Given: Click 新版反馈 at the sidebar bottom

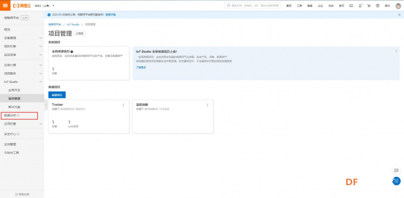Looking at the screenshot, I should (x=22, y=194).
